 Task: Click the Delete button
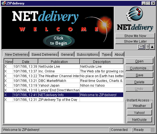[139, 82]
